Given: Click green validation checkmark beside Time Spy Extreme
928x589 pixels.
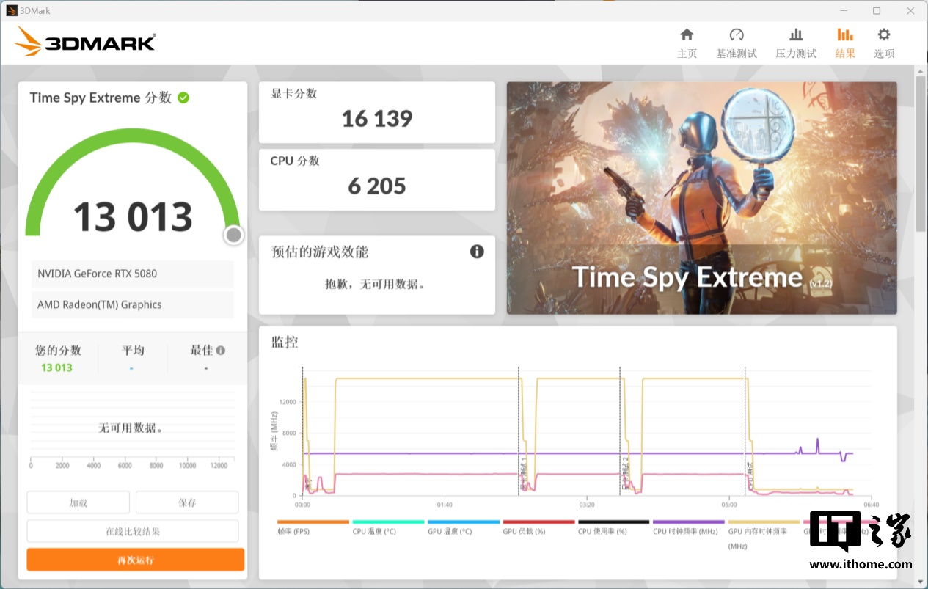Looking at the screenshot, I should pyautogui.click(x=183, y=98).
